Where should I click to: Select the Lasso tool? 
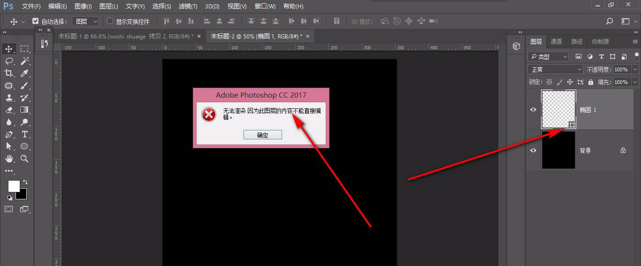(x=9, y=61)
